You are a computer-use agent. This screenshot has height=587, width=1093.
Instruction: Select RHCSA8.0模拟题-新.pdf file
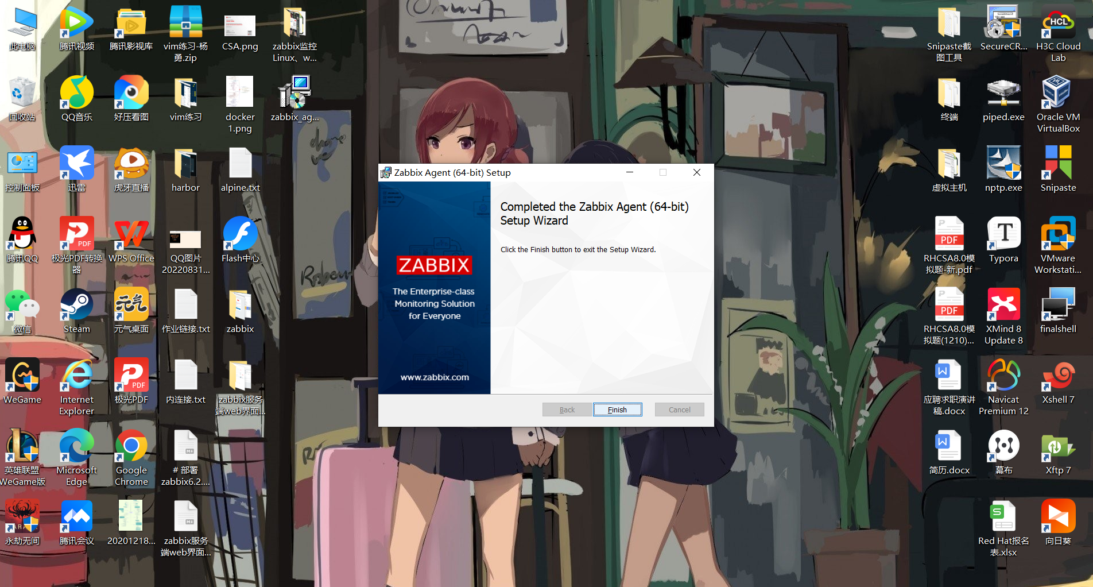tap(949, 246)
